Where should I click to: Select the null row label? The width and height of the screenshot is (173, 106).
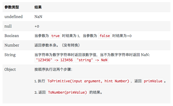pyautogui.click(x=8, y=26)
